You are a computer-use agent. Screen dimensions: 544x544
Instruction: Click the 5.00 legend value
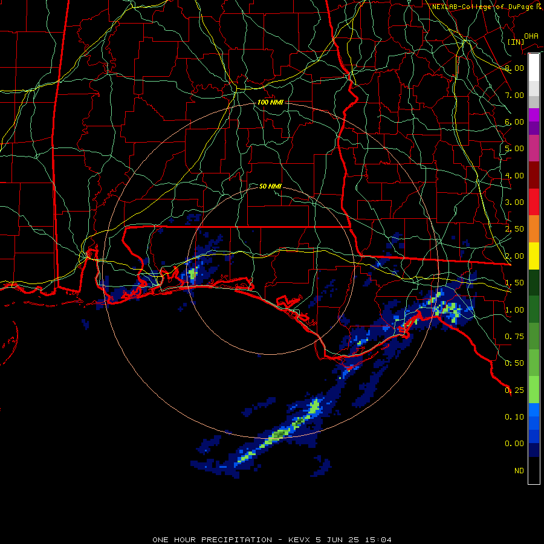(514, 149)
